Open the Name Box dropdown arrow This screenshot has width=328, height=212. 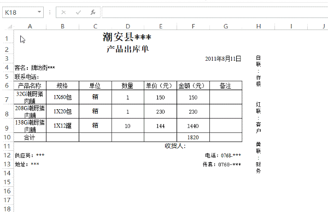click(39, 12)
